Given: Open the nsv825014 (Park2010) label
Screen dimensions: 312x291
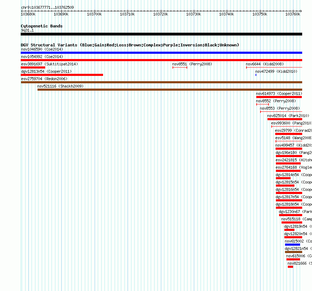Looking at the screenshot, I should click(x=288, y=116).
